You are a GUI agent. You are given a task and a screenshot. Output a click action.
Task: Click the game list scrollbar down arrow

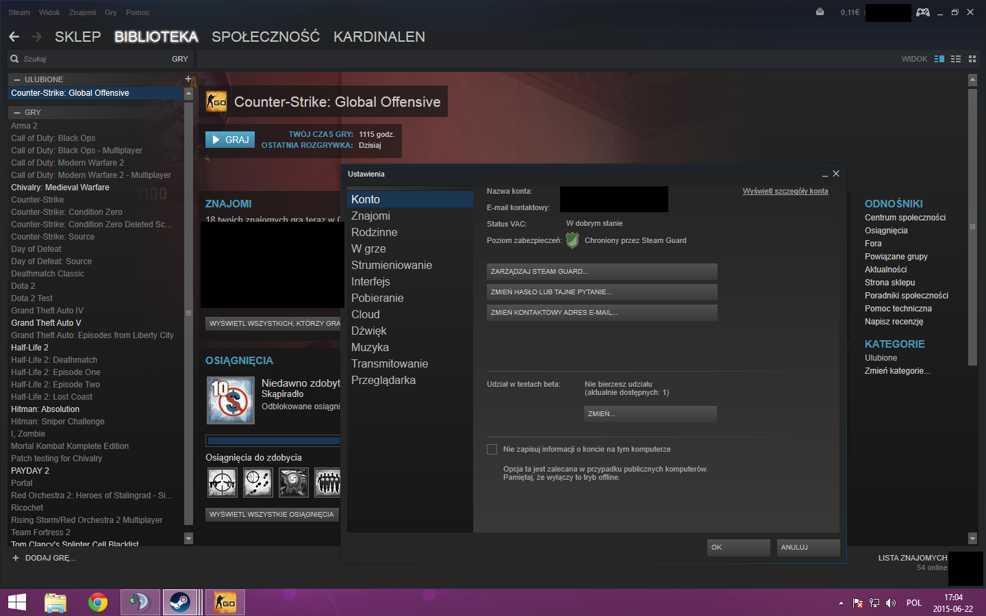pos(189,539)
